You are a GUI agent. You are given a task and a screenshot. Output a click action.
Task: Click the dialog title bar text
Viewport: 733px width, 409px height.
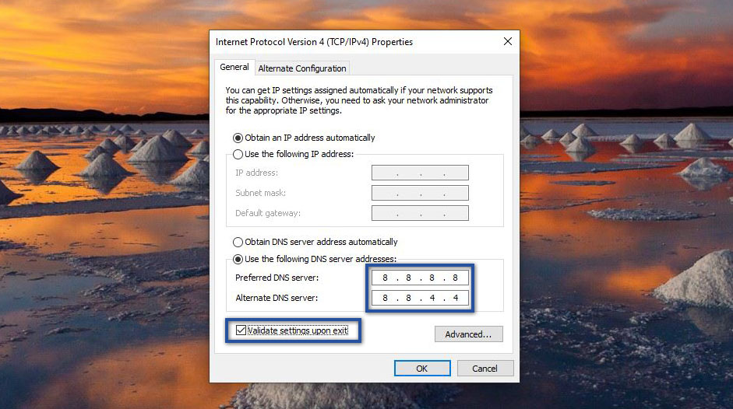(x=314, y=42)
